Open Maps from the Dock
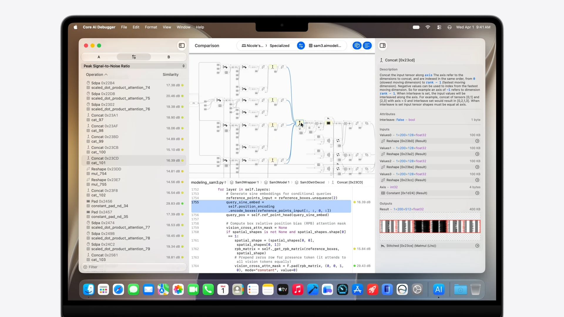The image size is (564, 317). click(x=163, y=290)
